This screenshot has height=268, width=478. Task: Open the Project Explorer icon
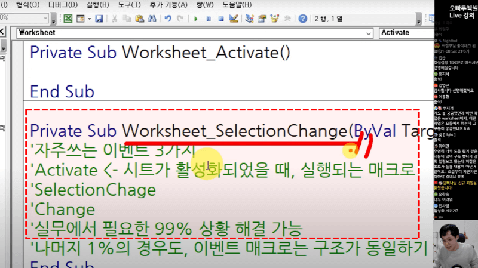(x=249, y=19)
